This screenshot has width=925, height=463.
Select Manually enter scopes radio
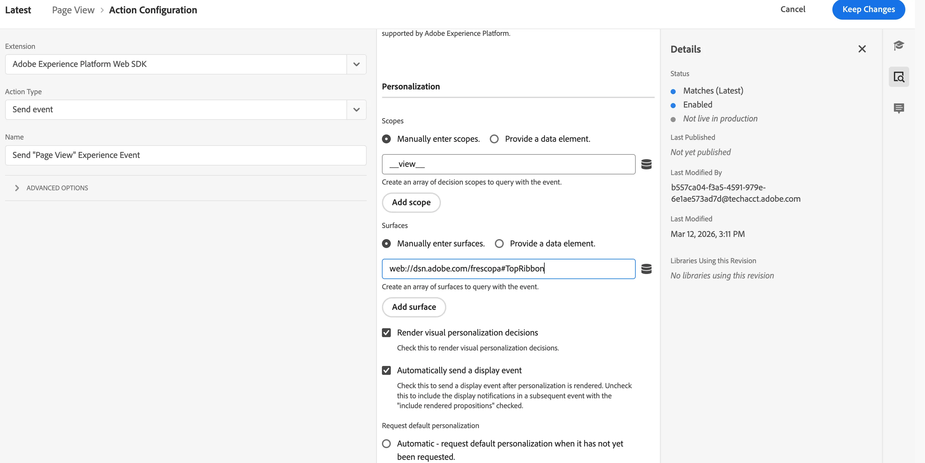[386, 139]
